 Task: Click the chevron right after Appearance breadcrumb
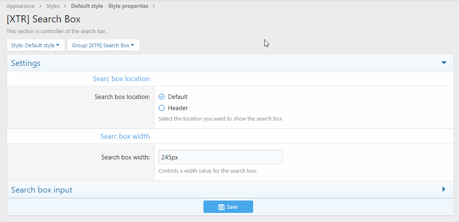click(x=41, y=6)
